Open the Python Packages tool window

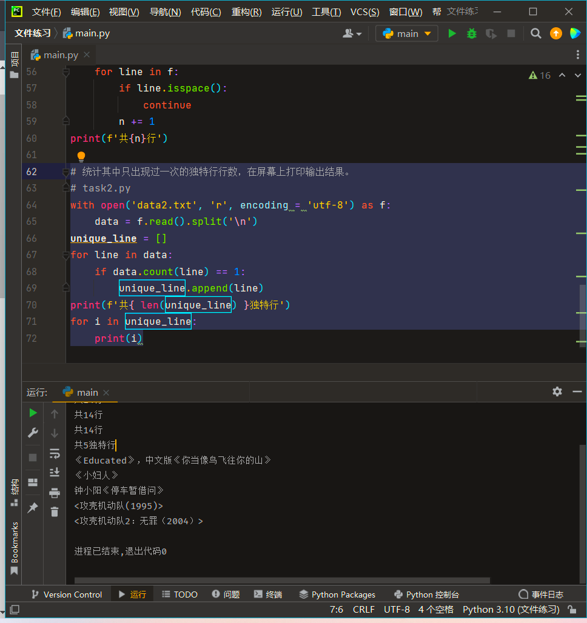(337, 595)
